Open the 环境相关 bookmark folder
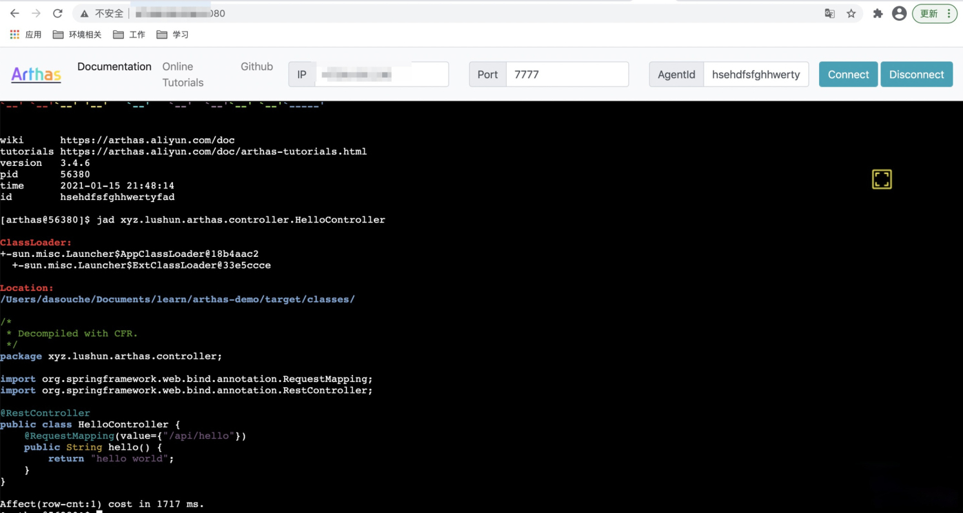Image resolution: width=963 pixels, height=513 pixels. (77, 34)
